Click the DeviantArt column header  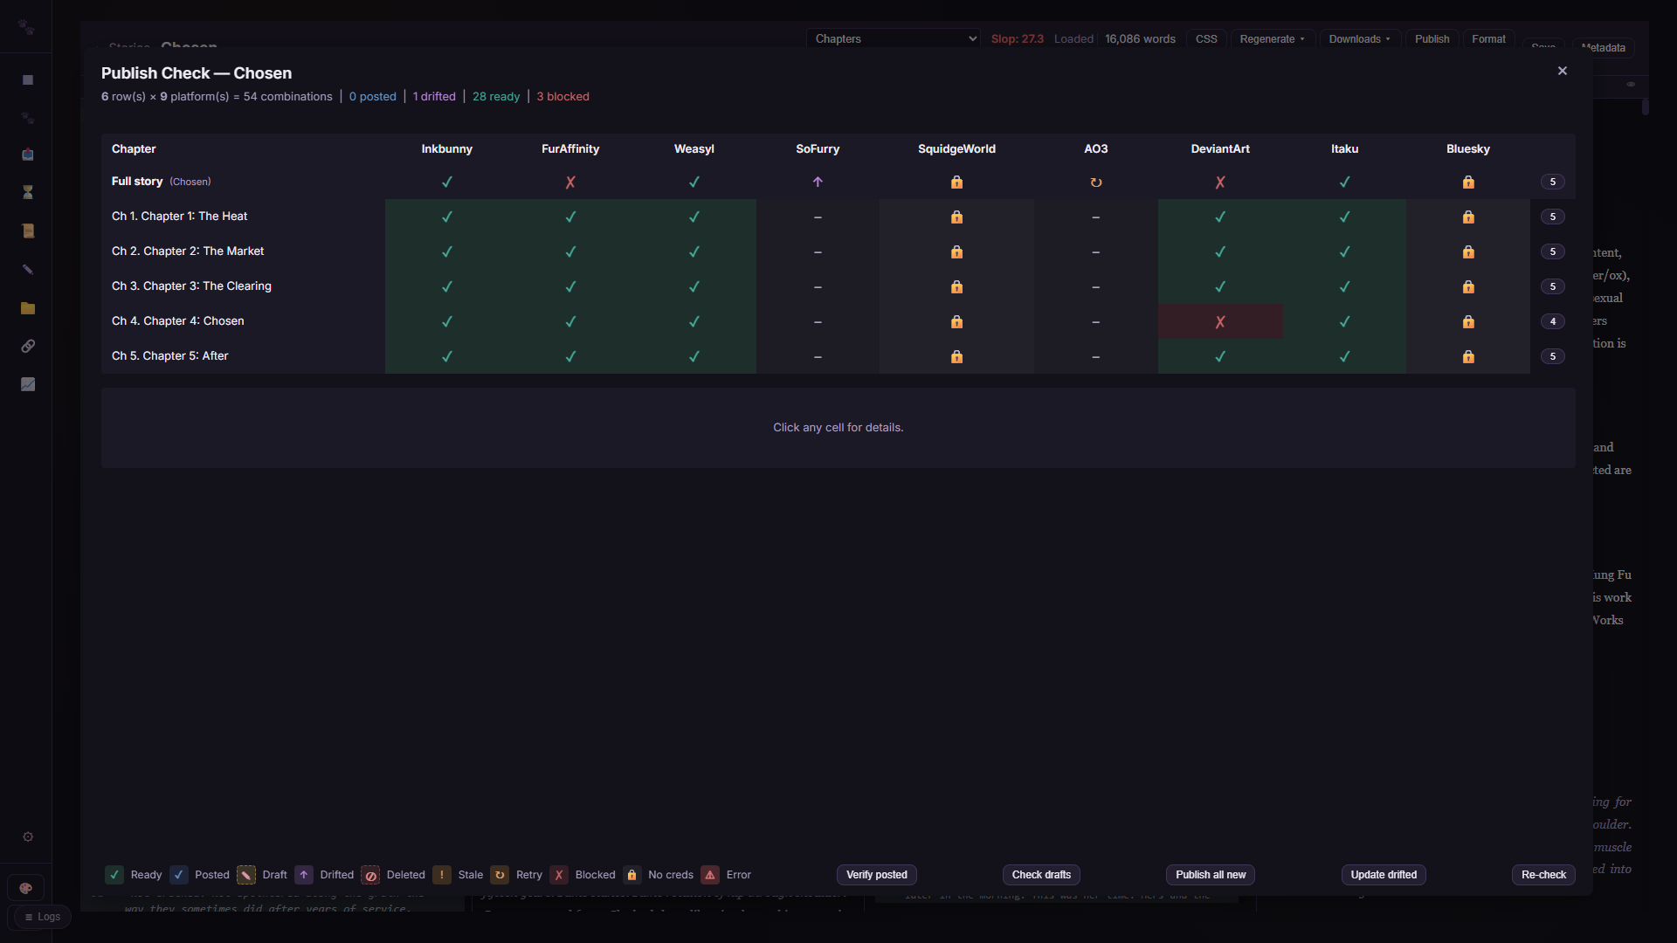click(1220, 149)
